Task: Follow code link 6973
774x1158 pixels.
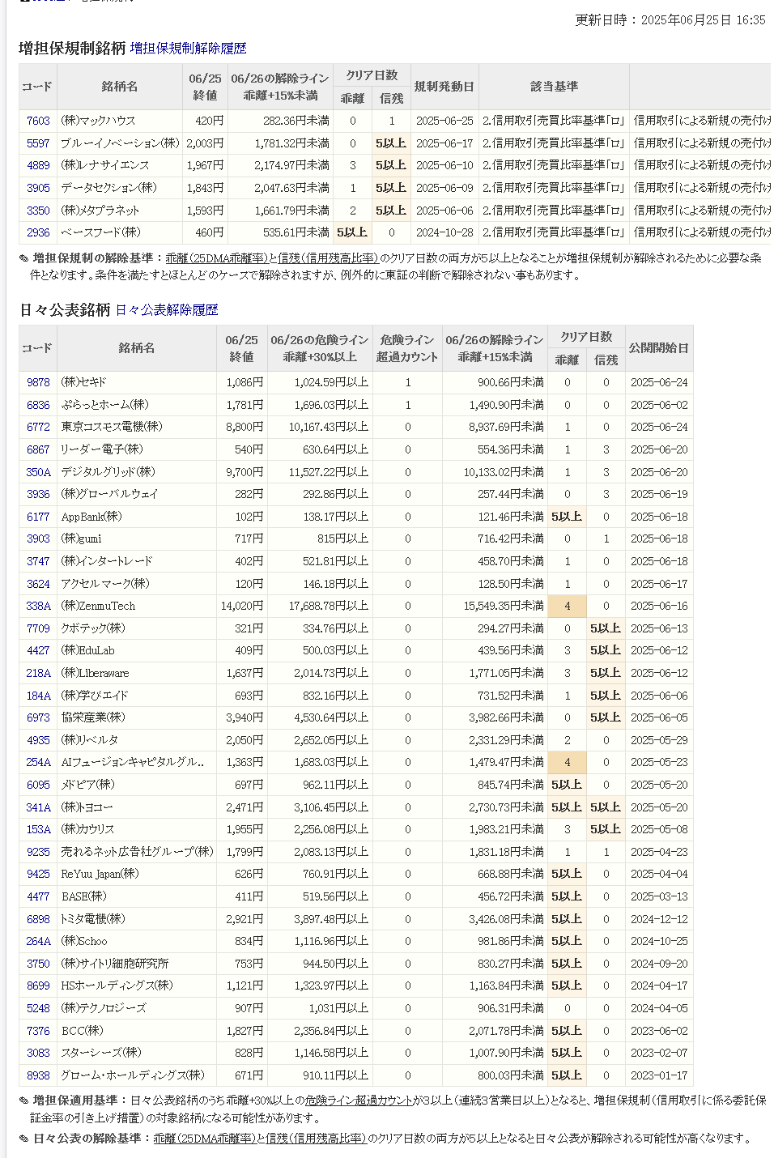Action: pyautogui.click(x=38, y=717)
